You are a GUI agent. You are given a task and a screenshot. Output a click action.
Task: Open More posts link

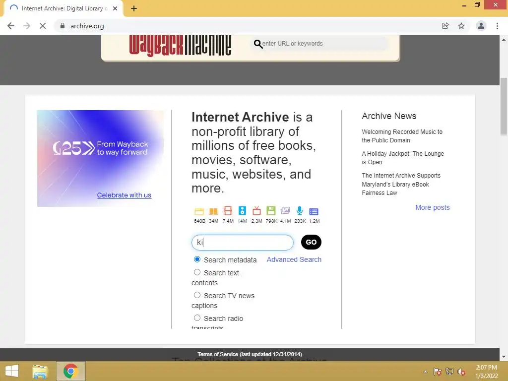coord(432,207)
